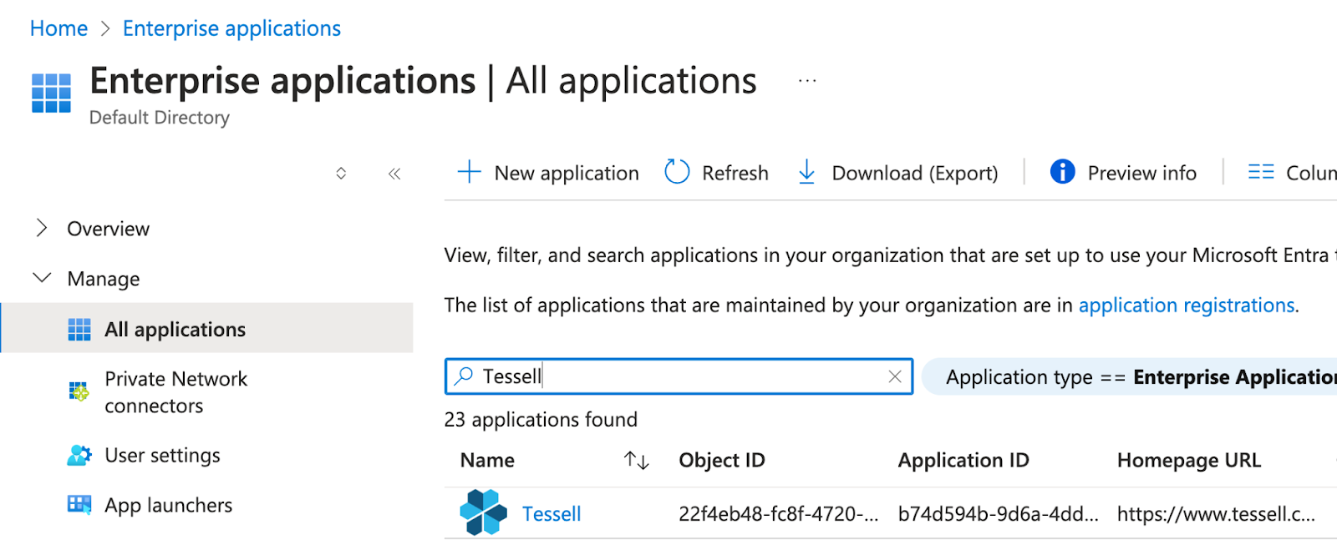Open the ellipsis more options menu
Image resolution: width=1337 pixels, height=540 pixels.
tap(806, 81)
